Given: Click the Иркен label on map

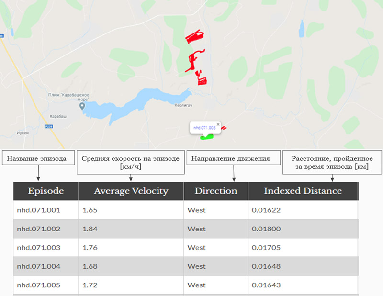Looking at the screenshot, I should pyautogui.click(x=23, y=133).
